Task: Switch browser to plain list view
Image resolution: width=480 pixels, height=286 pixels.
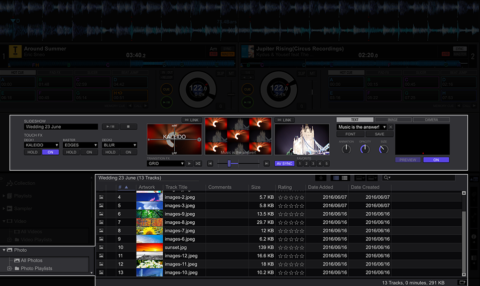Action: pos(345,178)
